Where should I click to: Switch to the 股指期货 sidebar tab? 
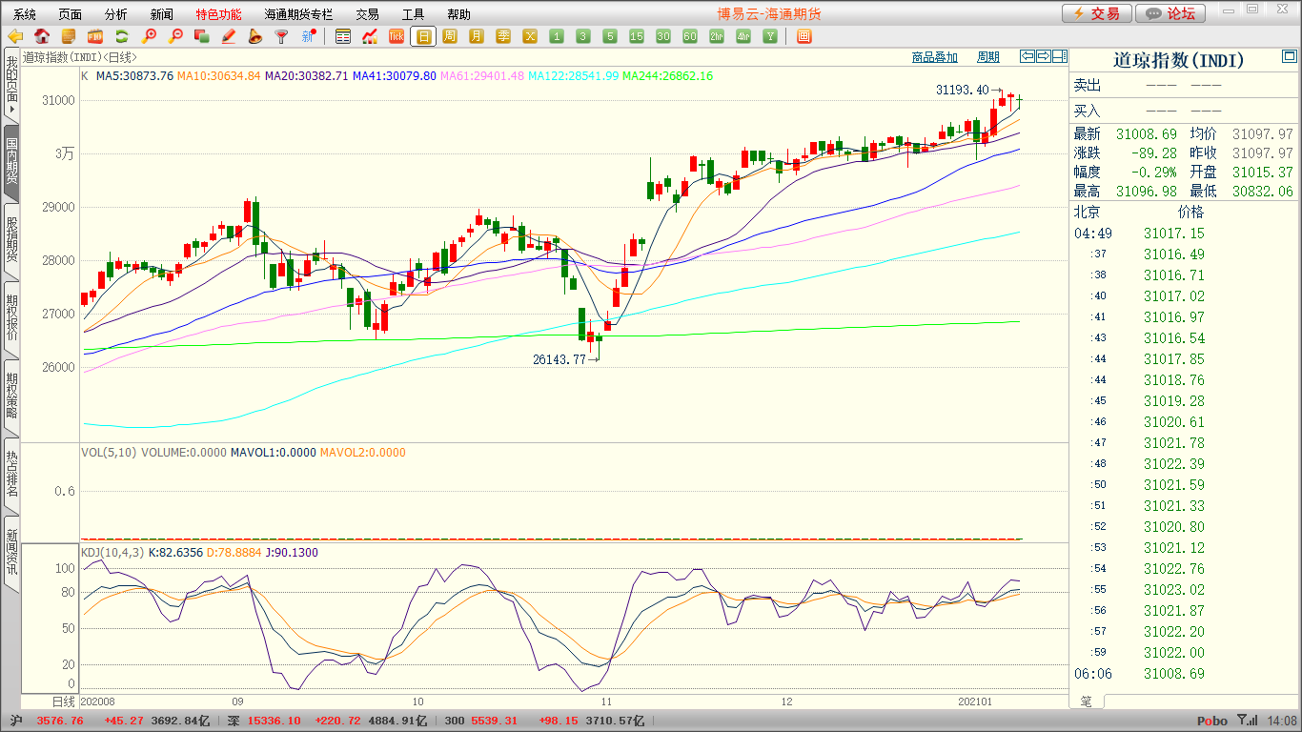tap(11, 239)
